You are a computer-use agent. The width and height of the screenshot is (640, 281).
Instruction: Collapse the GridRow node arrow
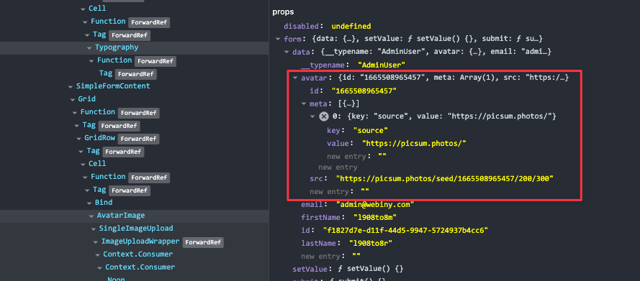point(78,139)
